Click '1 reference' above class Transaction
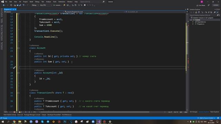The width and height of the screenshot is (221, 124). click(34, 90)
